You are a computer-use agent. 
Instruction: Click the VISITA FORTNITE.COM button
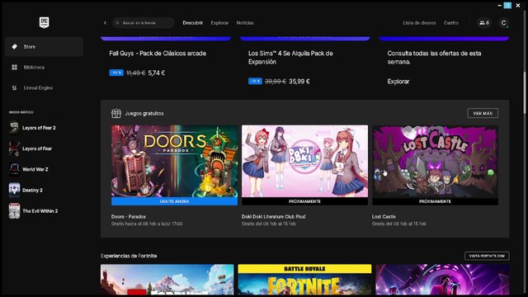pyautogui.click(x=487, y=256)
